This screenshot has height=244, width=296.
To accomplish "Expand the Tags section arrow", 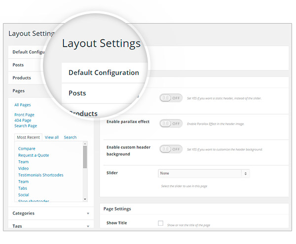I will coord(88,226).
